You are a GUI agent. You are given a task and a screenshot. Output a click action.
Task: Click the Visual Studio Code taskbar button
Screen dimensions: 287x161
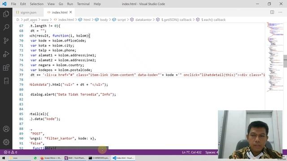tap(123, 158)
